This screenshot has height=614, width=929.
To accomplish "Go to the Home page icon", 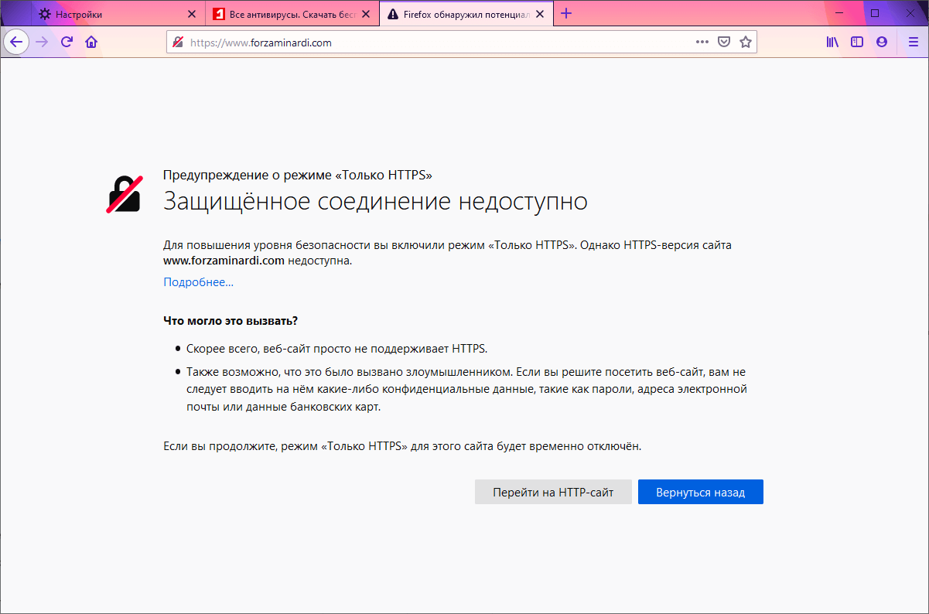I will point(91,42).
